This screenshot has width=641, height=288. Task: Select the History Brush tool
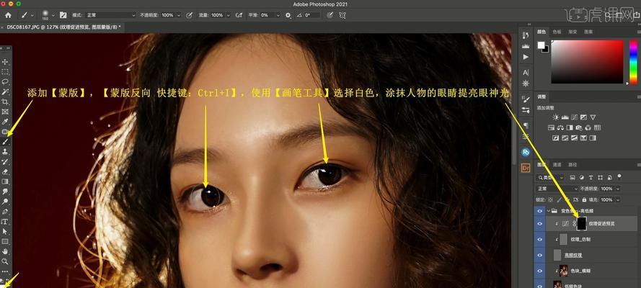point(5,161)
